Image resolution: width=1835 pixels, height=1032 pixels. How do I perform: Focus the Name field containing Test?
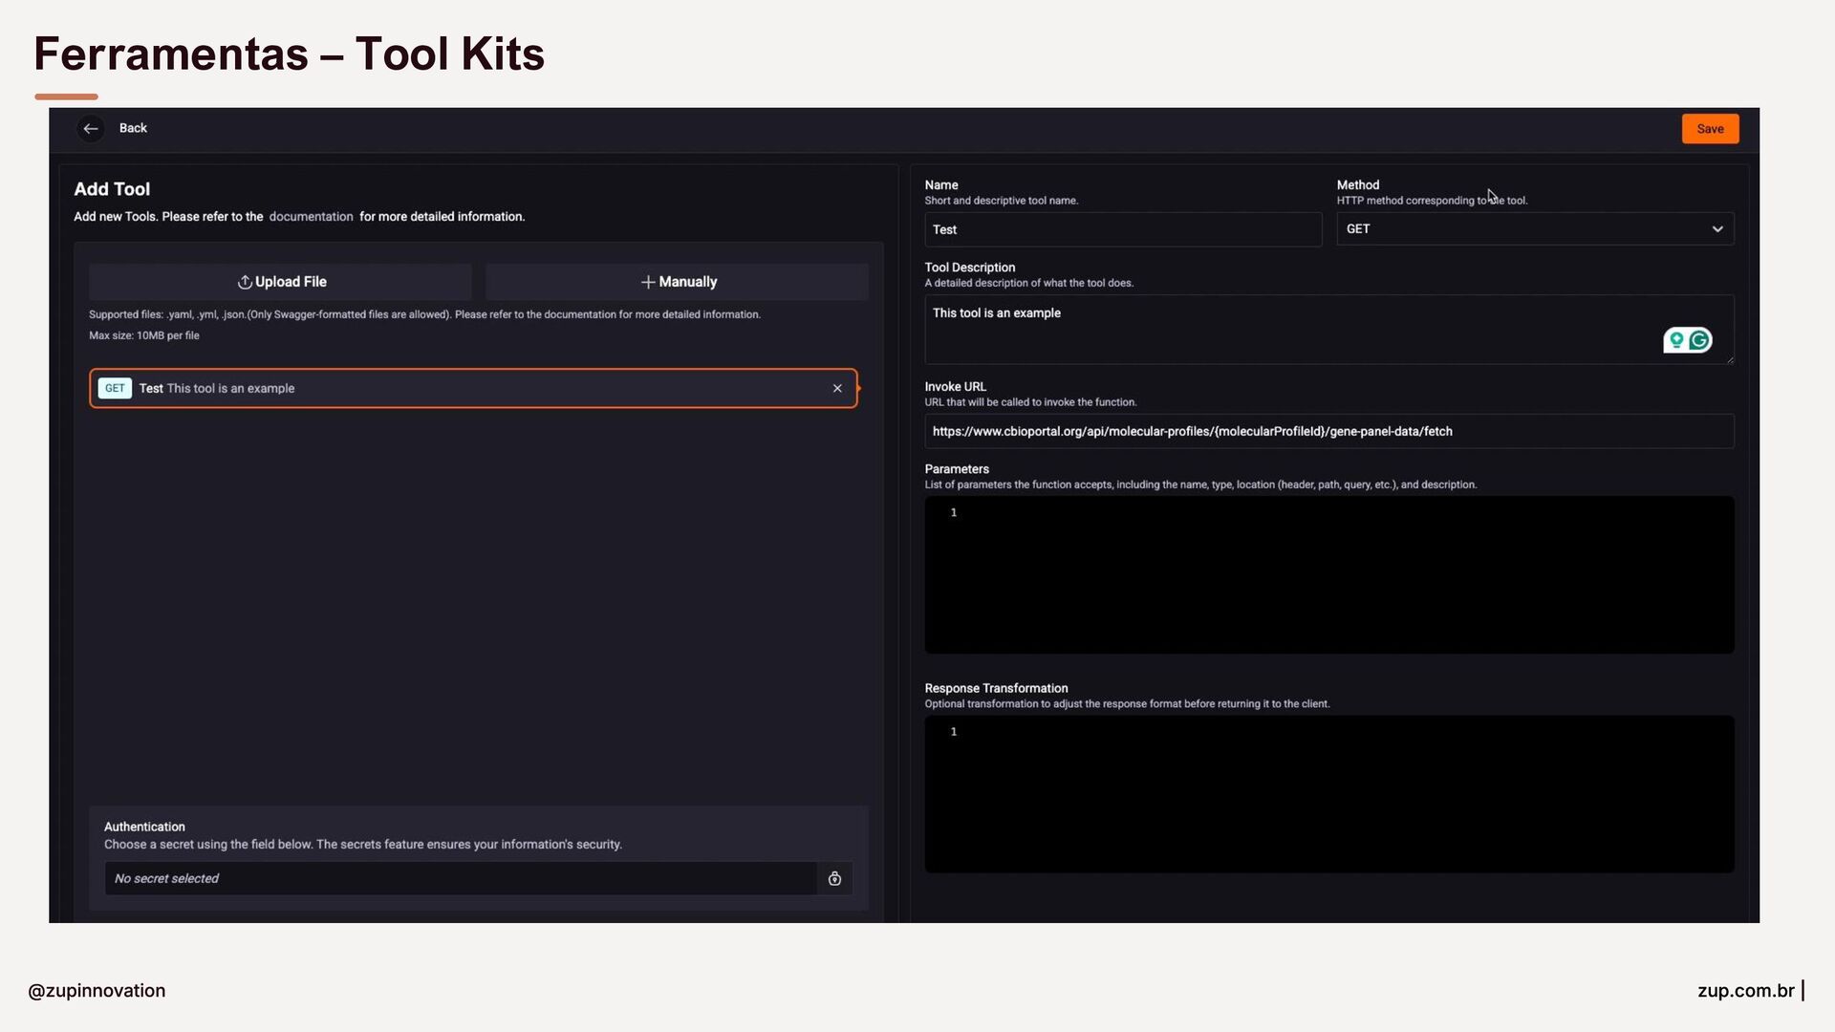coord(1122,230)
